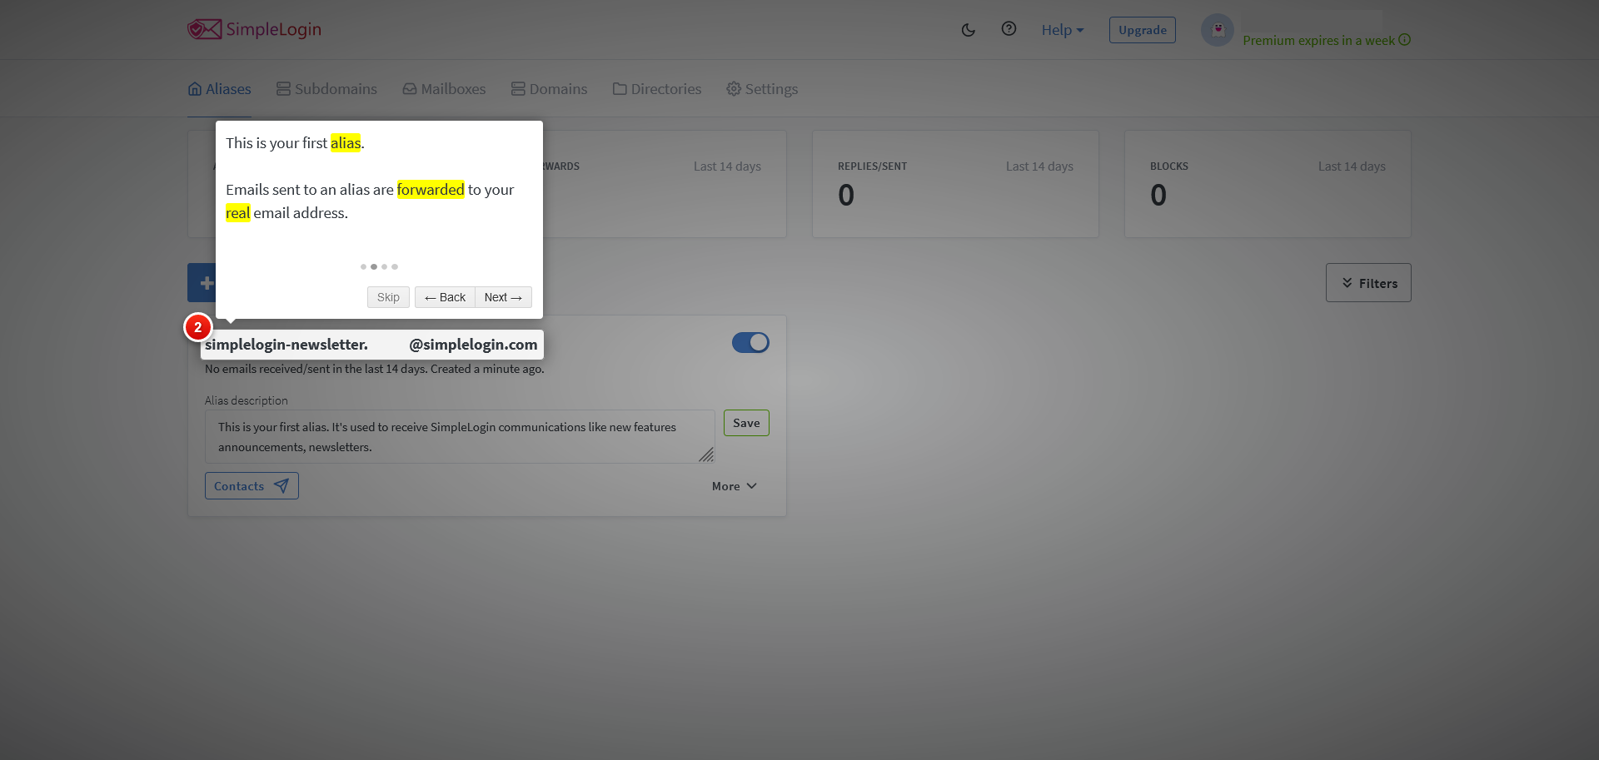This screenshot has height=760, width=1599.
Task: Click the question mark help icon
Action: coord(1009,29)
